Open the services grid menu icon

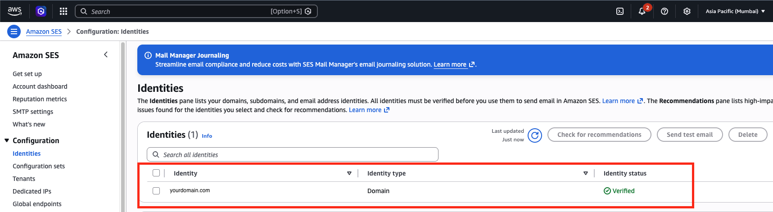[63, 11]
